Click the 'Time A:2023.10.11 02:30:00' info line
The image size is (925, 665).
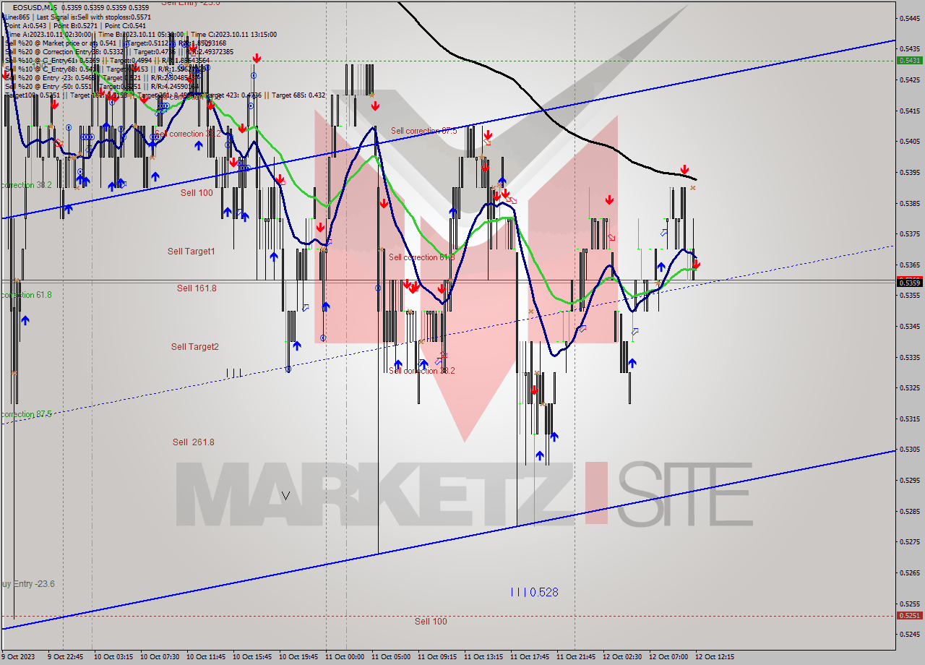point(48,34)
